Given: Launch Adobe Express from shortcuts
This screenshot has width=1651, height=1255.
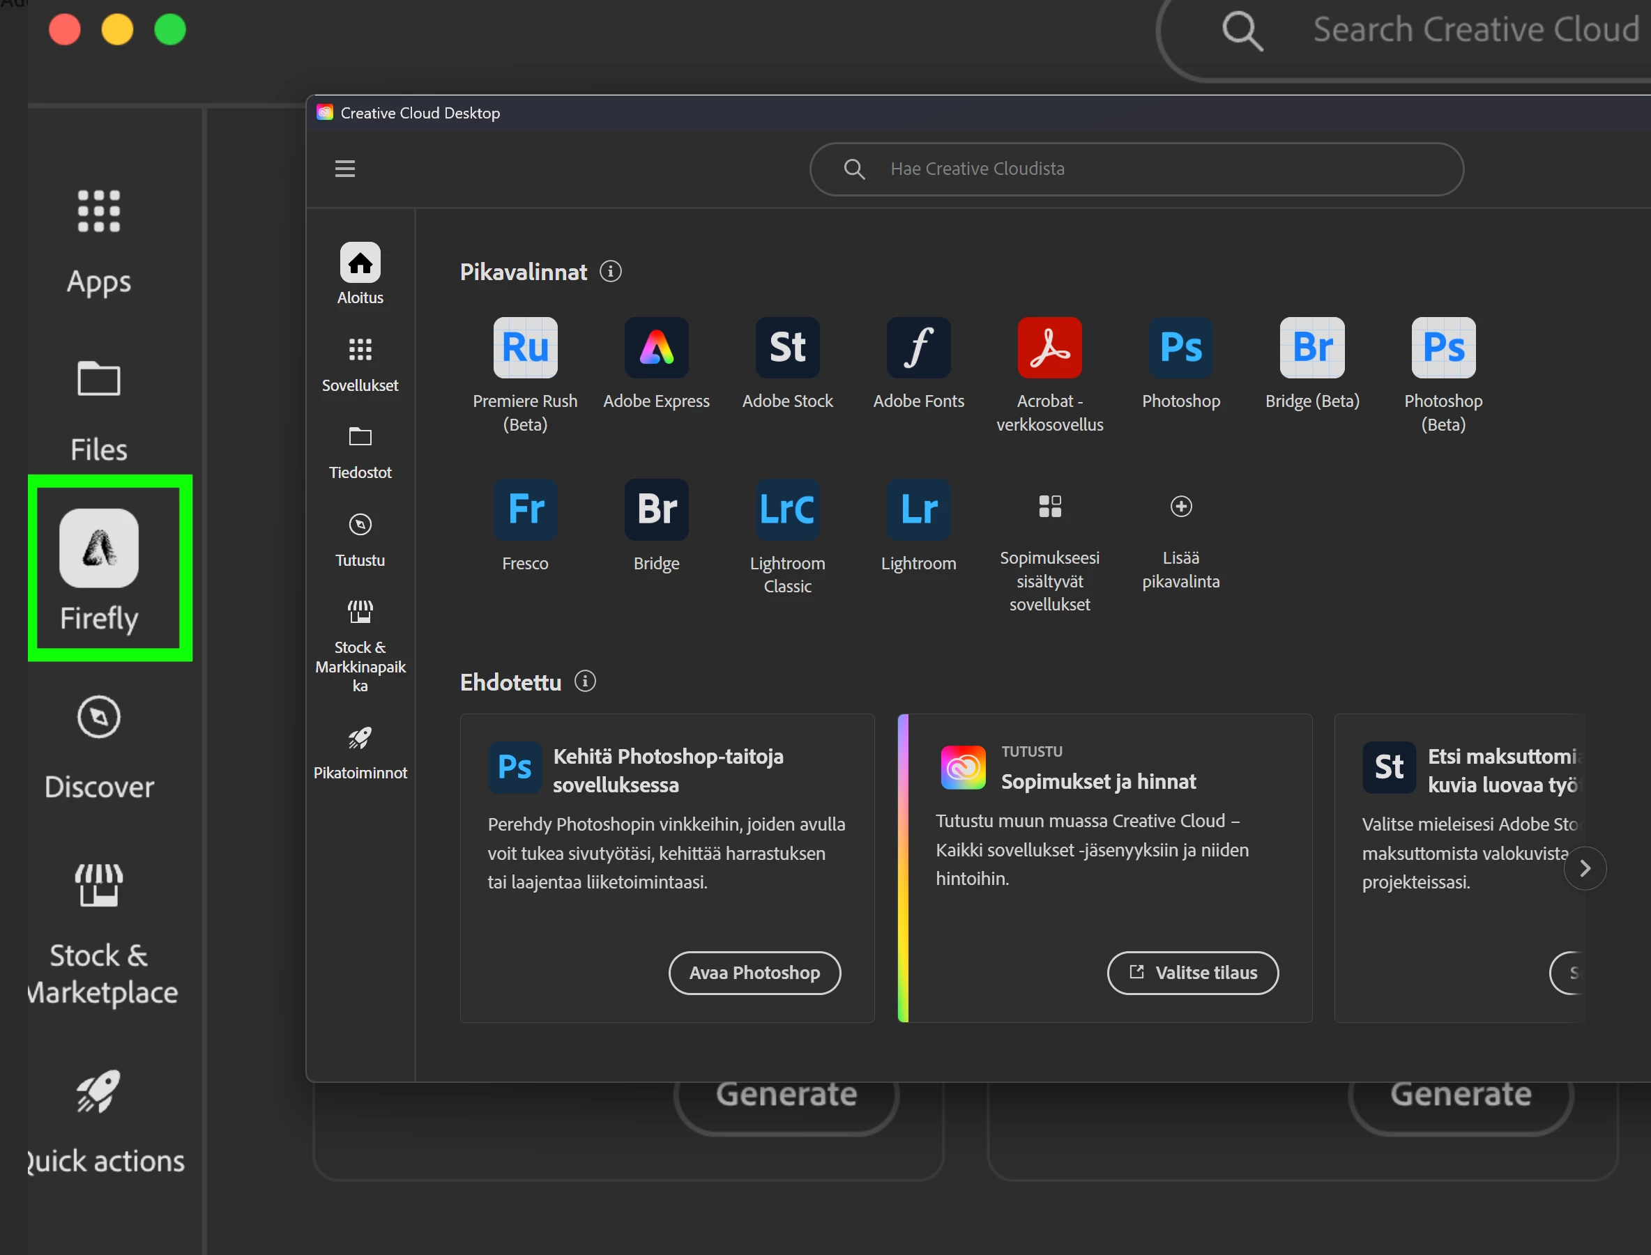Looking at the screenshot, I should coord(656,347).
